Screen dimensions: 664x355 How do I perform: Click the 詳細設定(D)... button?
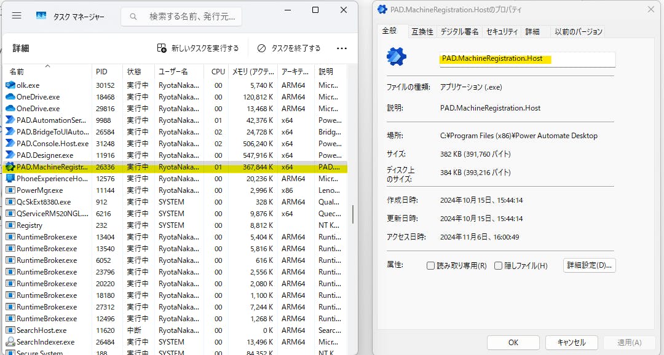(589, 265)
